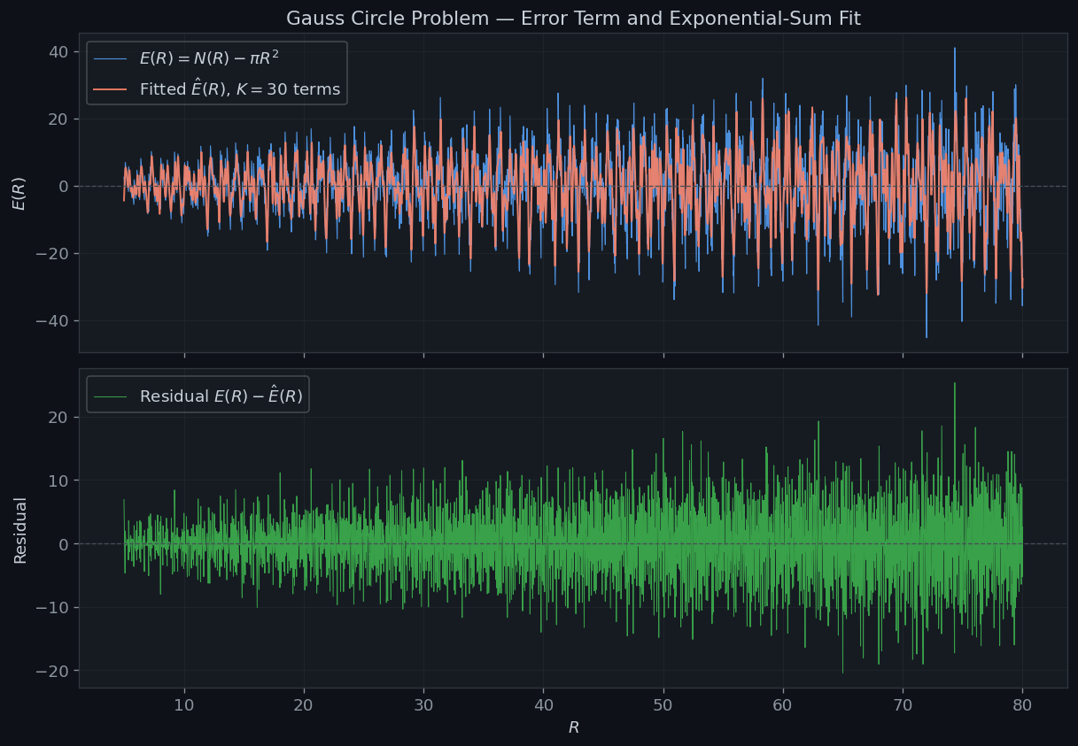Viewport: 1078px width, 746px height.
Task: Click the −10 tick on the Residual y-axis
Action: pos(51,607)
